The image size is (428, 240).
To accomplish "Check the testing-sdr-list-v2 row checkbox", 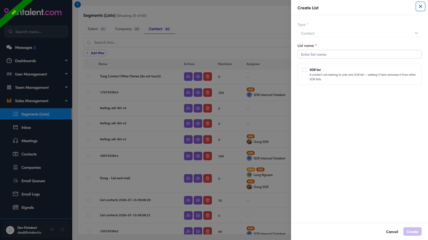I will click(89, 123).
